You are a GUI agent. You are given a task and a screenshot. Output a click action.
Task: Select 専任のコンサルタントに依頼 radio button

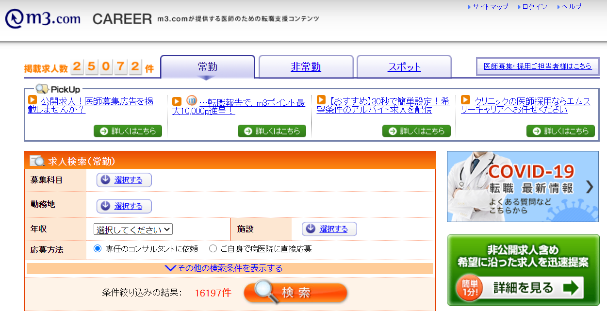click(98, 248)
